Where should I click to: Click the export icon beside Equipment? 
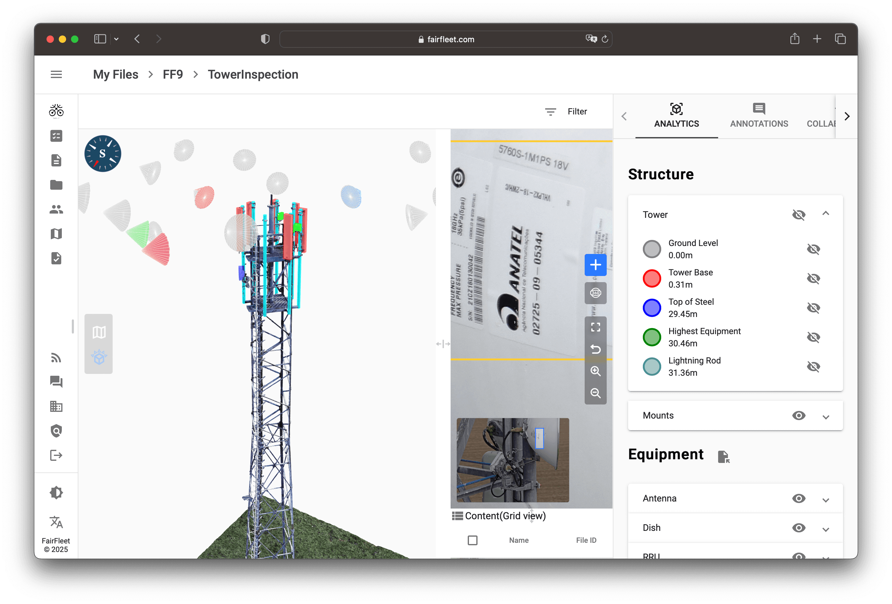(723, 456)
